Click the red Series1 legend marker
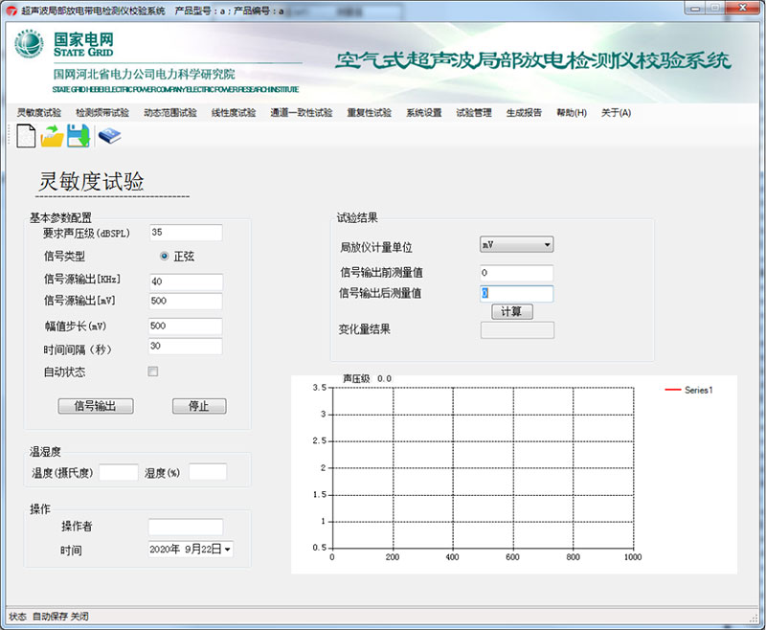Image resolution: width=766 pixels, height=630 pixels. click(x=672, y=390)
